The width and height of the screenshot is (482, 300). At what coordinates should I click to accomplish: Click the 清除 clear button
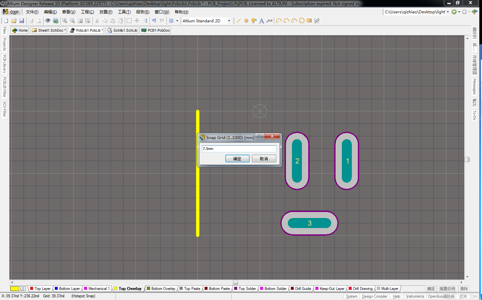(464, 289)
